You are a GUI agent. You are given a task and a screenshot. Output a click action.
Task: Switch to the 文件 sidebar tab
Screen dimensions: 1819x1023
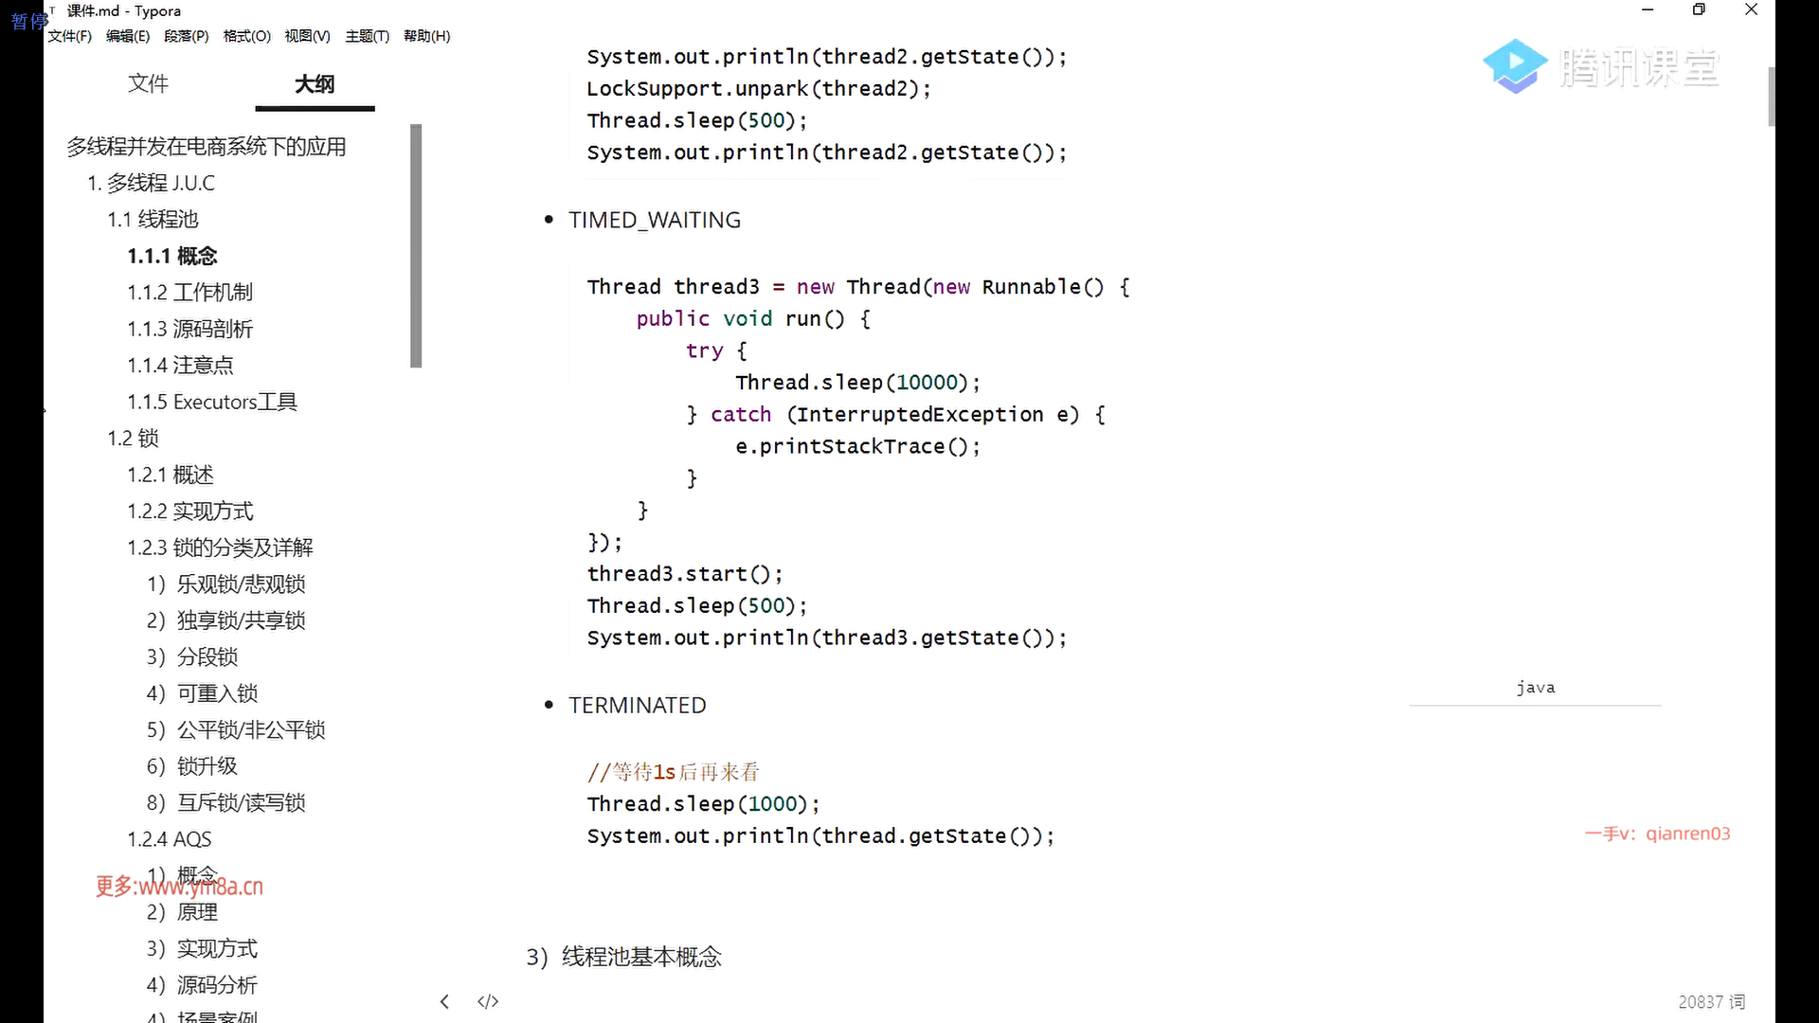(148, 83)
